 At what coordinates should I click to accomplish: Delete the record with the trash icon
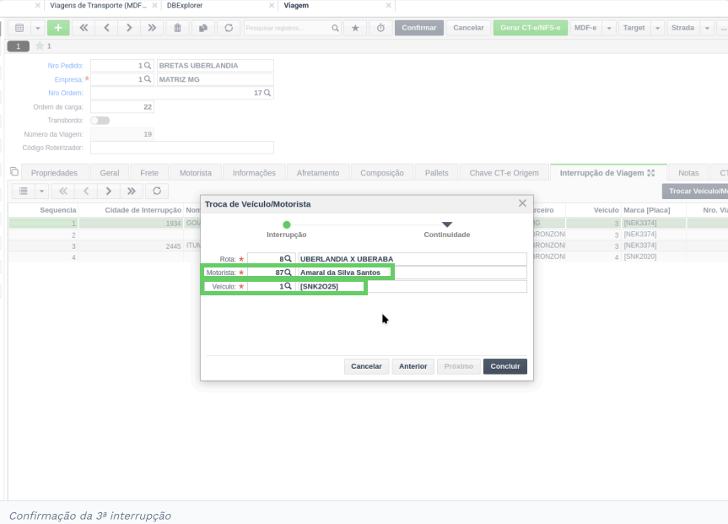[177, 28]
